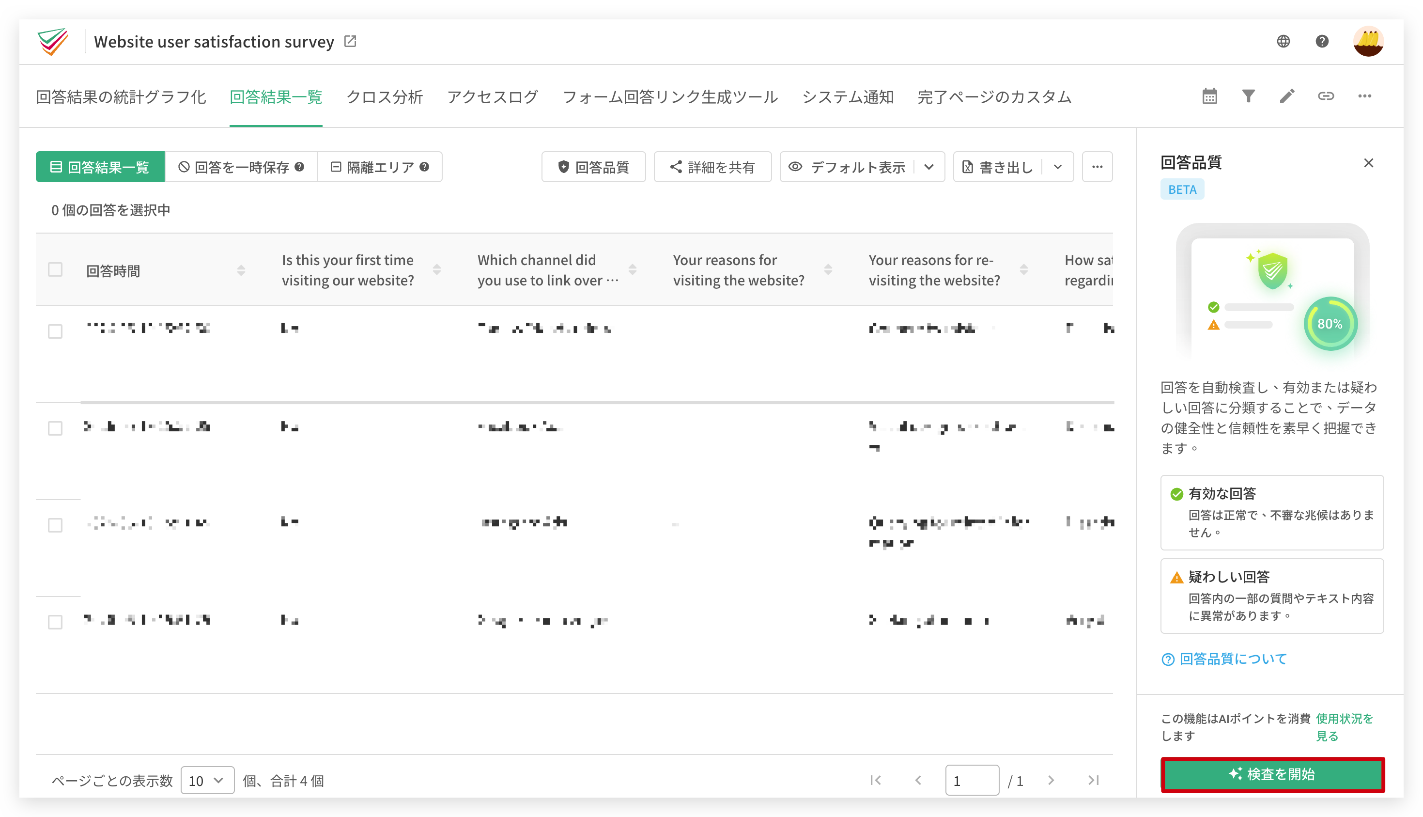Click the 使用状況を見る link
1423x817 pixels.
pyautogui.click(x=1344, y=727)
